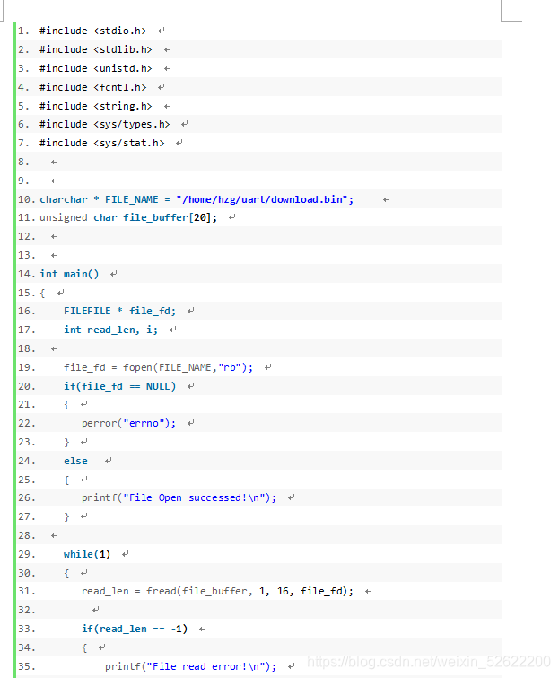
Task: Click the 'int read_len, i;' declaration
Action: click(110, 330)
